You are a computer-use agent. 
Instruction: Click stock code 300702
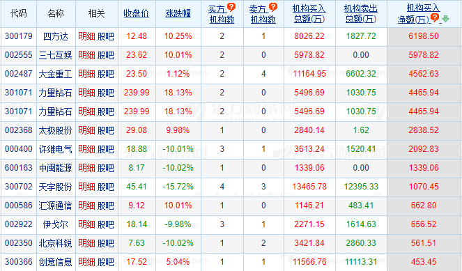coord(19,187)
